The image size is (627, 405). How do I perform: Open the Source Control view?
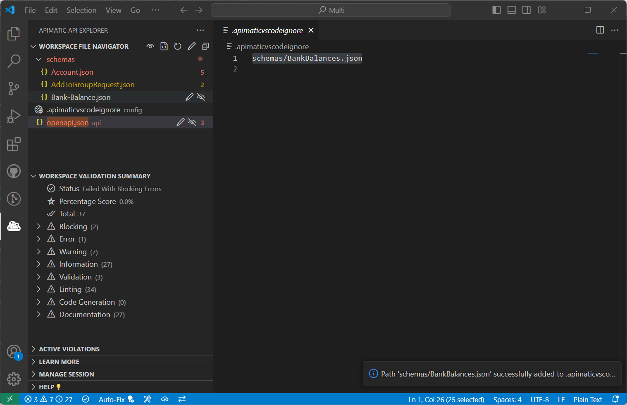14,89
